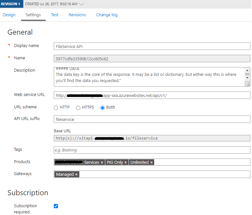Click the General heading

[20, 32]
